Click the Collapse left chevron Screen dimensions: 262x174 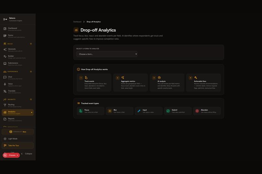pos(22,154)
